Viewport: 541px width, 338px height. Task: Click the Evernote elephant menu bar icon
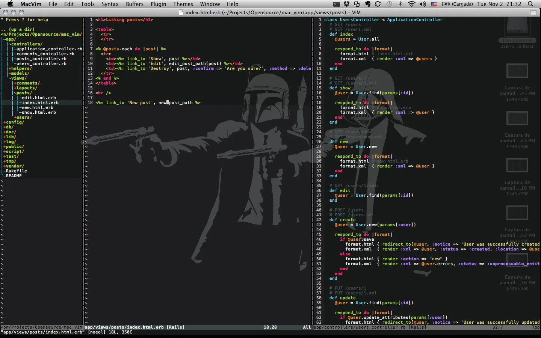(x=367, y=4)
